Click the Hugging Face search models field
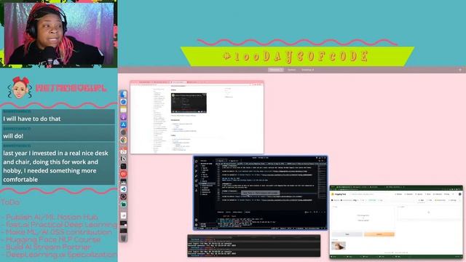Viewport: 466px width, 262px height. click(x=371, y=194)
